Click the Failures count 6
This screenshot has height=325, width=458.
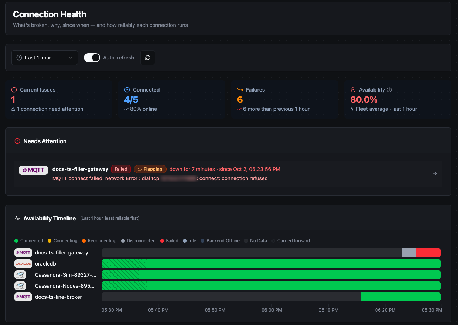tap(240, 99)
